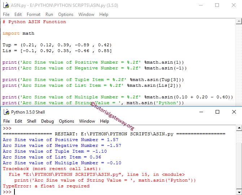Click output 'Tuple Item = -1.10'
This screenshot has width=242, height=195.
pos(55,151)
